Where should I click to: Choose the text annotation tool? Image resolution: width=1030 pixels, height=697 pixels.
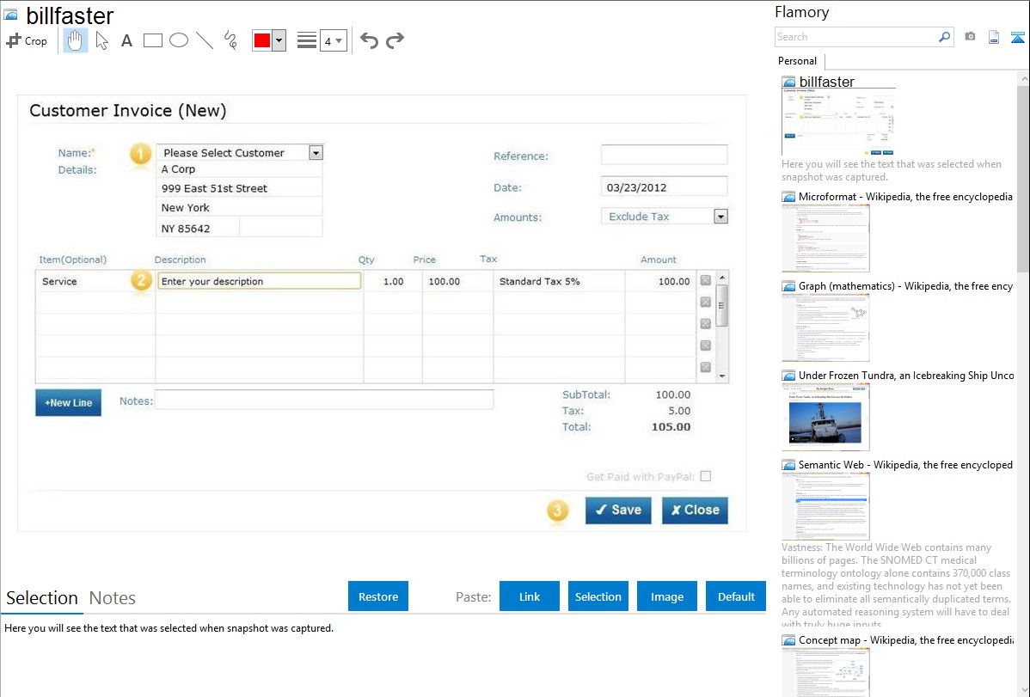tap(126, 40)
